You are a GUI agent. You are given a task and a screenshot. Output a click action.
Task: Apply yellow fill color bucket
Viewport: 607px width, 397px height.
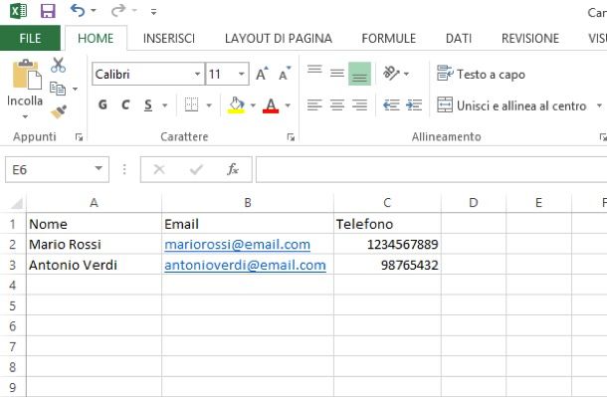236,104
